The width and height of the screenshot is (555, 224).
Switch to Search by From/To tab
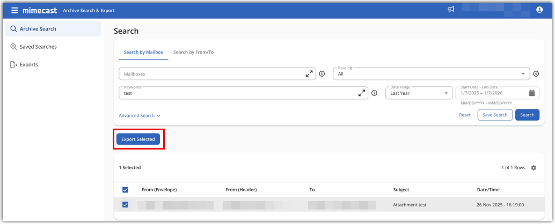pos(193,52)
